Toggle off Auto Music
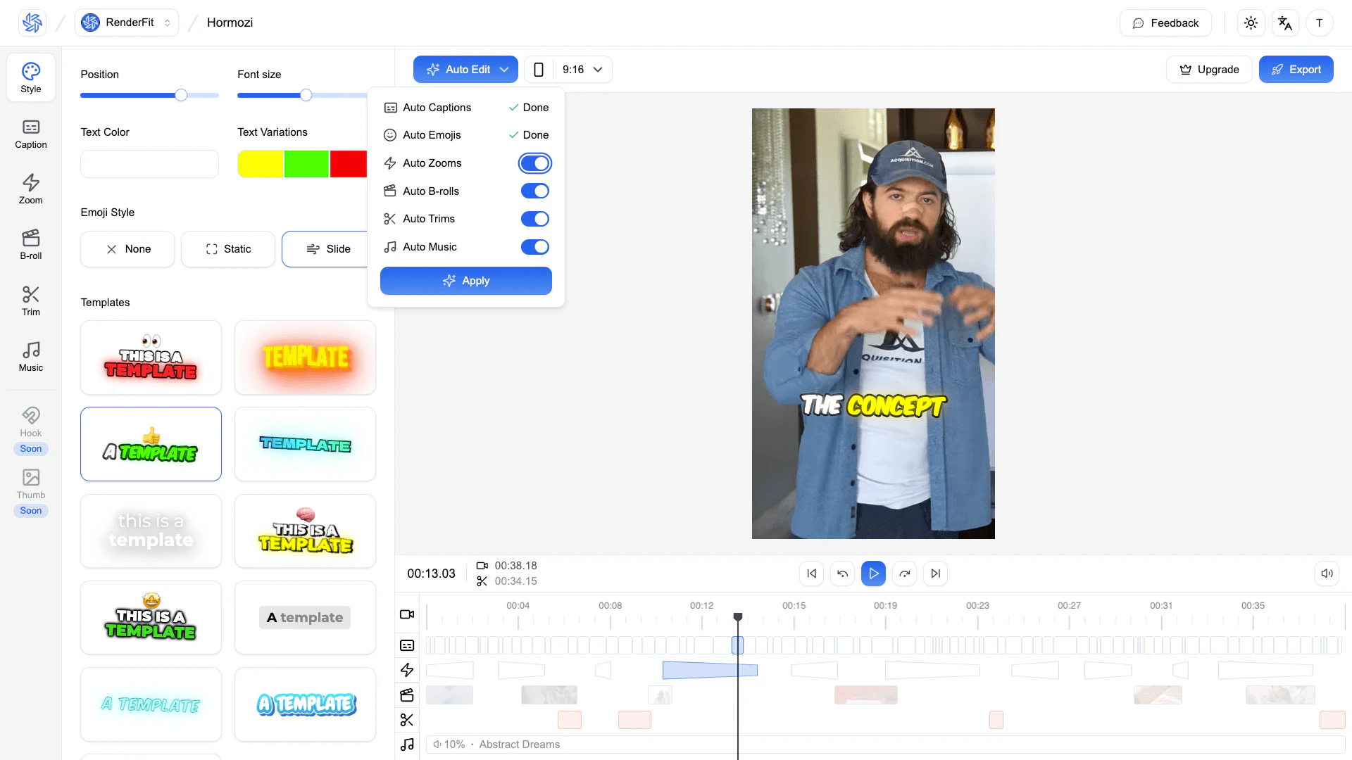Viewport: 1352px width, 760px height. 535,247
